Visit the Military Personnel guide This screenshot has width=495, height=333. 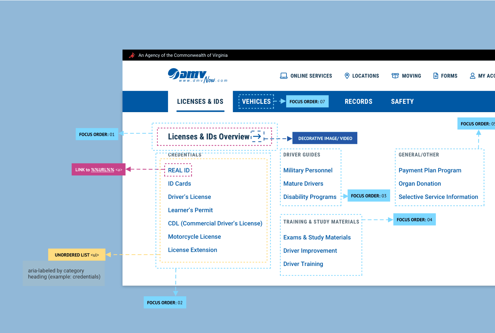pos(308,170)
